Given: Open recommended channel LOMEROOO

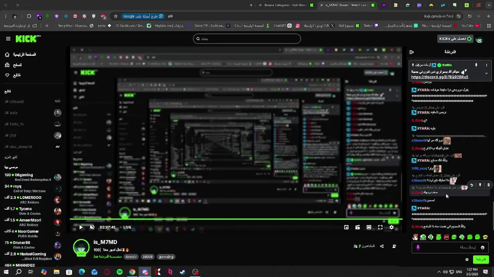Looking at the screenshot, I should [33, 200].
